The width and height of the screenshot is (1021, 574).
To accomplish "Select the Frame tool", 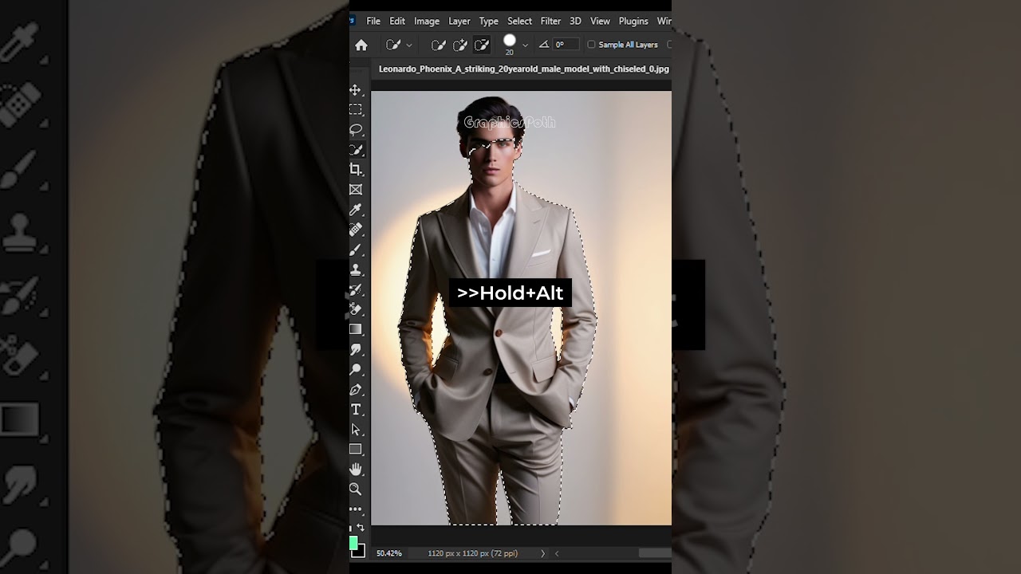I will (356, 190).
